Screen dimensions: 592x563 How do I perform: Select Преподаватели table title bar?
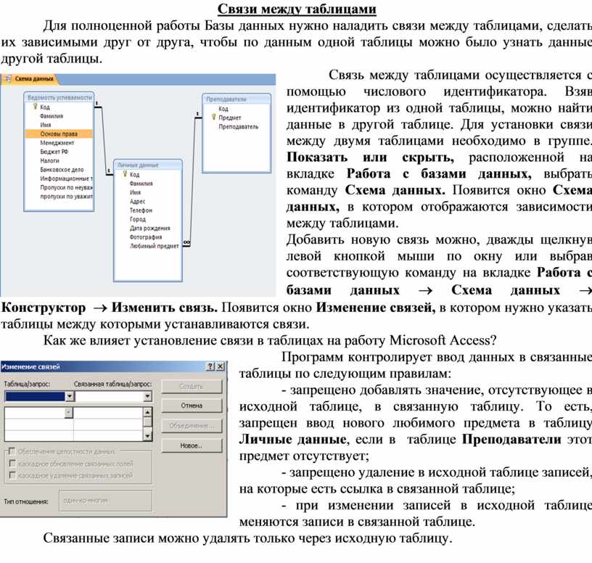pyautogui.click(x=237, y=99)
